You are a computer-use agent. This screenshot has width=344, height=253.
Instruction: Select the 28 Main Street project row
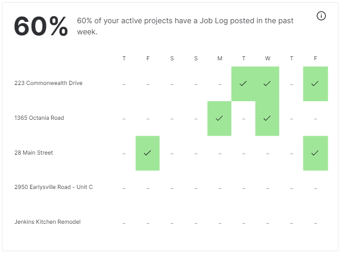click(171, 153)
